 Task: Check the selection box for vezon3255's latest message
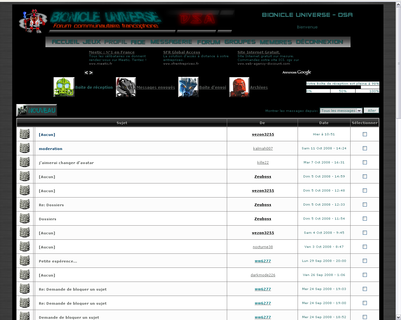364,134
